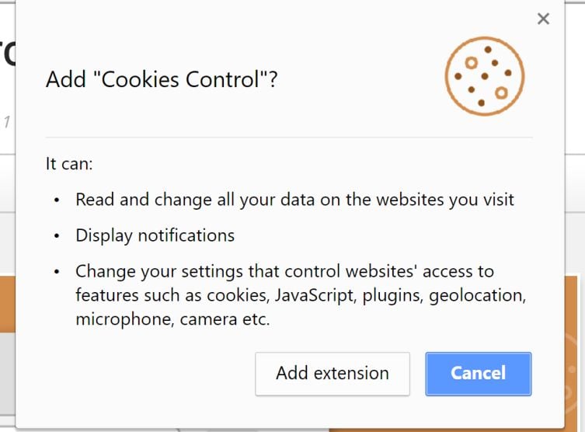Click the large cut-off letter behind the dialog
The image size is (585, 432).
tap(6, 51)
